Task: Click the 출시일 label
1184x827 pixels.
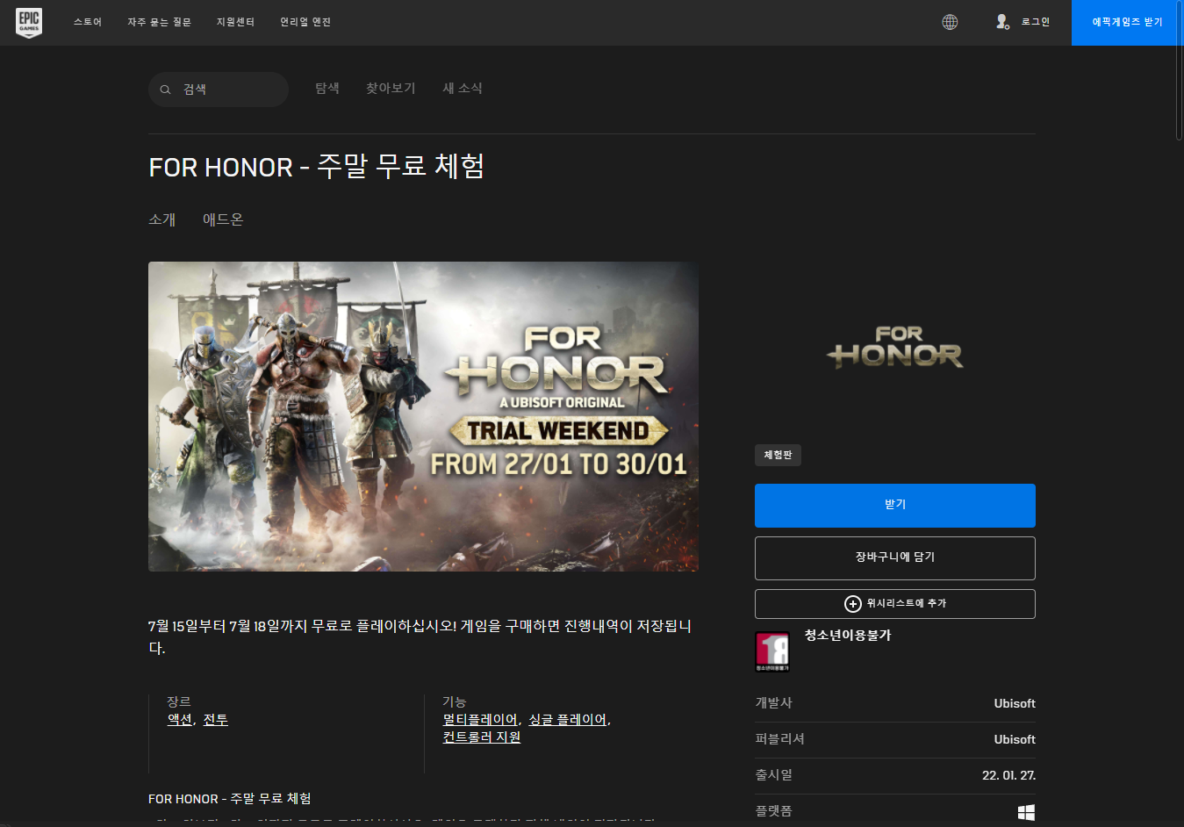Action: [774, 775]
